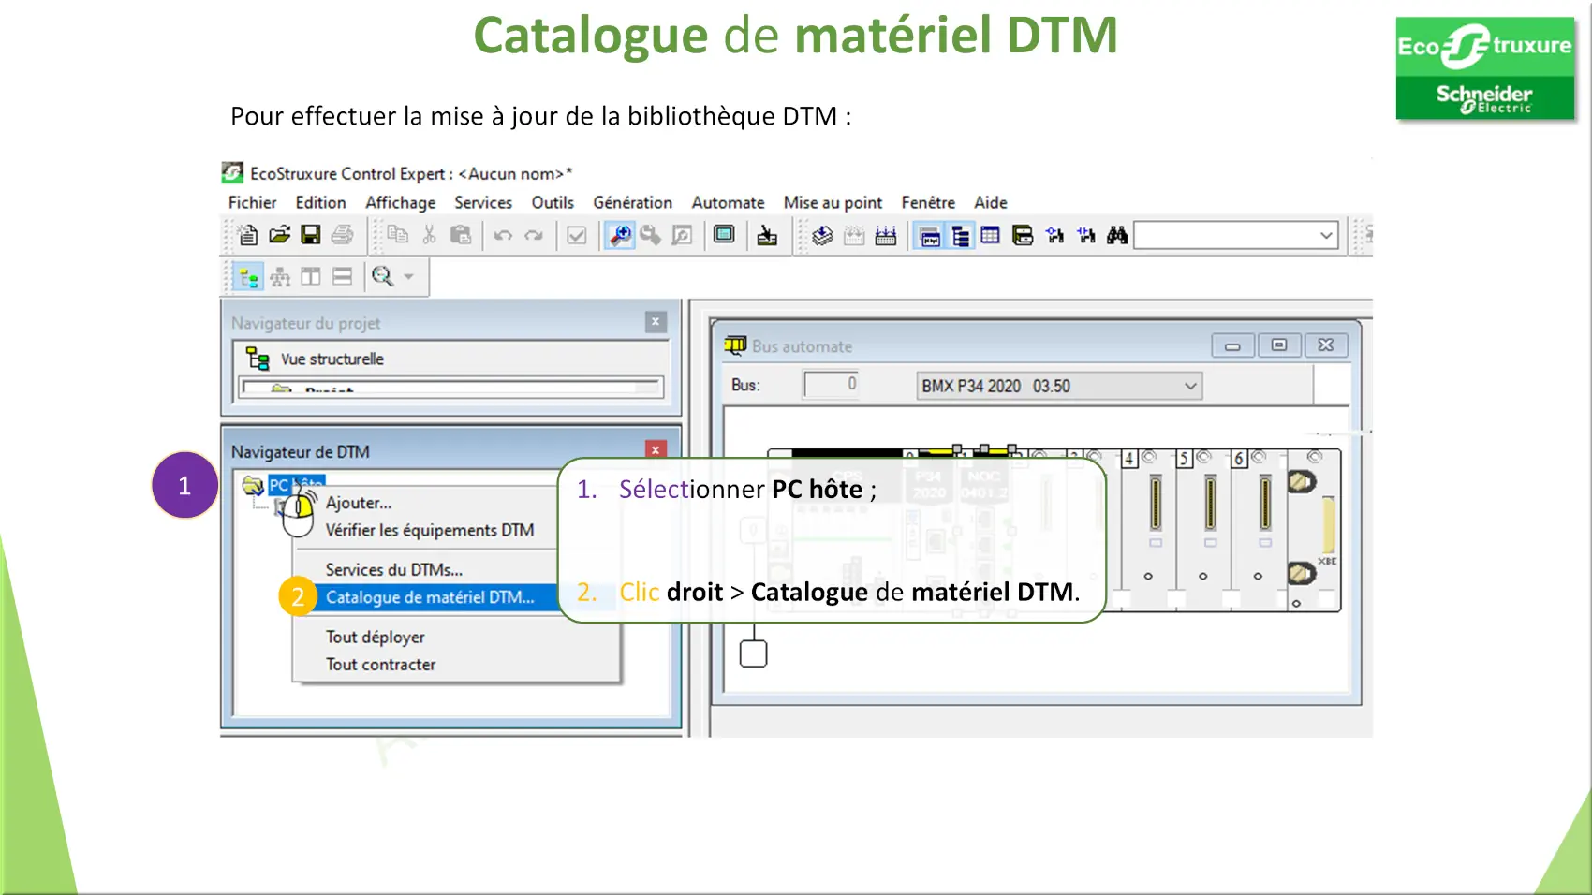
Task: Close the Navigateur de DTM panel
Action: tap(656, 450)
